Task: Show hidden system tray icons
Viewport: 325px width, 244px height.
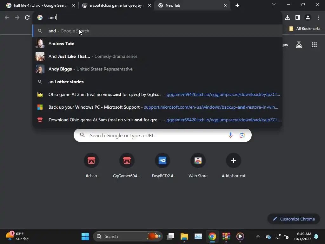Action: [258, 236]
